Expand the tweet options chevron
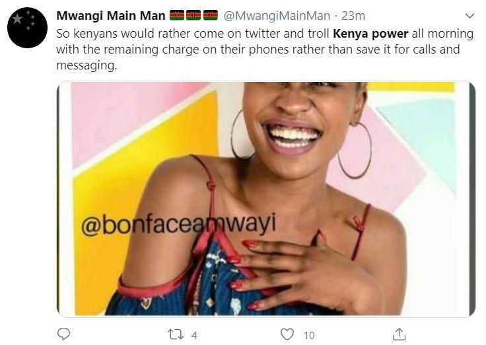This screenshot has width=486, height=345. pyautogui.click(x=469, y=15)
